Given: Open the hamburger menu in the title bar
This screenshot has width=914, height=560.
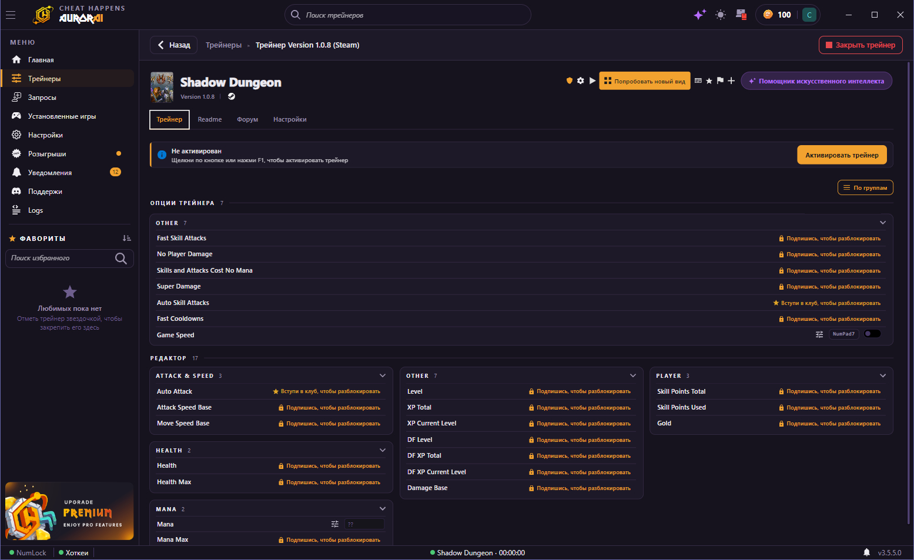Looking at the screenshot, I should tap(11, 15).
